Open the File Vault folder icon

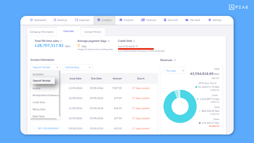point(187,20)
